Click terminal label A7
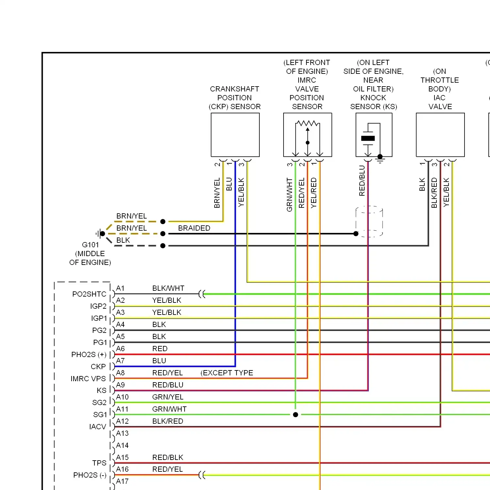 pos(120,361)
